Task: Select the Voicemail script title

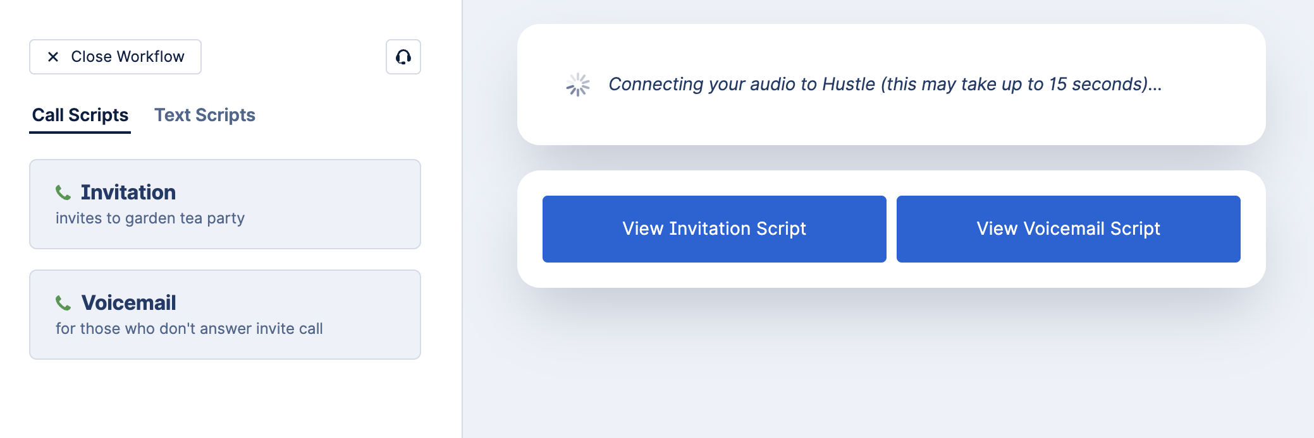Action: [x=129, y=303]
